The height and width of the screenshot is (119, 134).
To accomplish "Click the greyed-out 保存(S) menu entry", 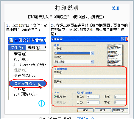I will (20, 70).
